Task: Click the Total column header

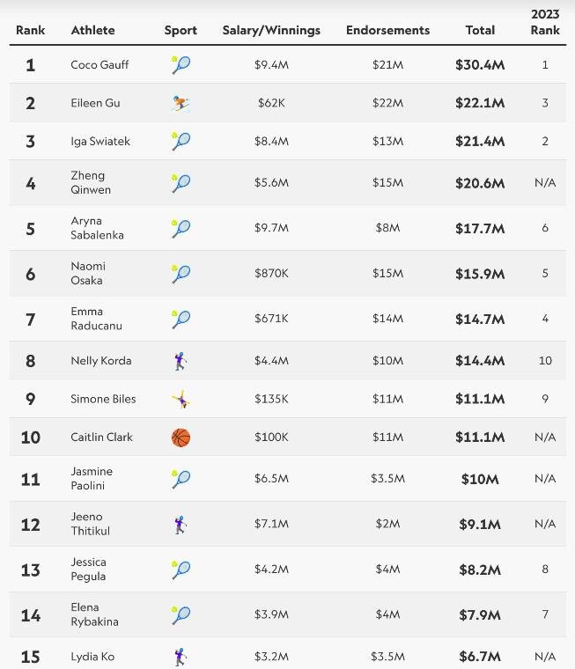Action: pyautogui.click(x=480, y=30)
